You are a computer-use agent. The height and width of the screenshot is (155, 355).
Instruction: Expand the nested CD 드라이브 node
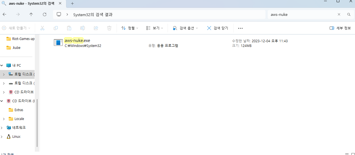tap(4, 92)
